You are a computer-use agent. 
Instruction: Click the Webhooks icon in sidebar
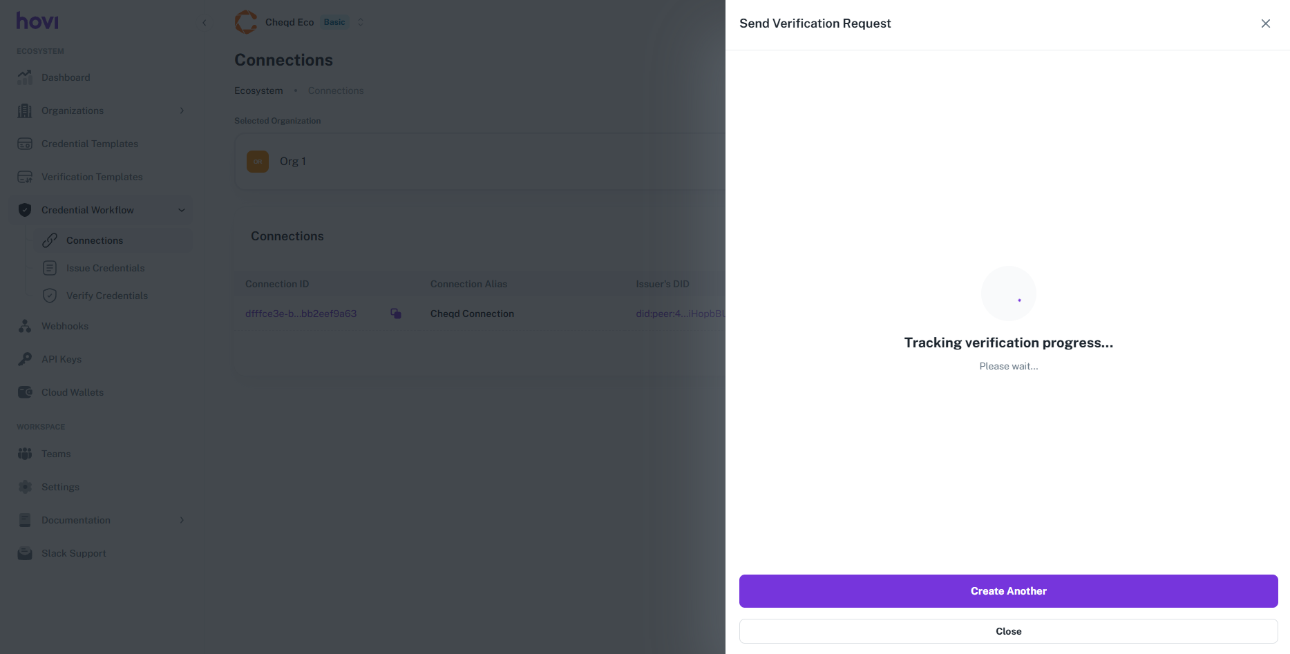25,326
